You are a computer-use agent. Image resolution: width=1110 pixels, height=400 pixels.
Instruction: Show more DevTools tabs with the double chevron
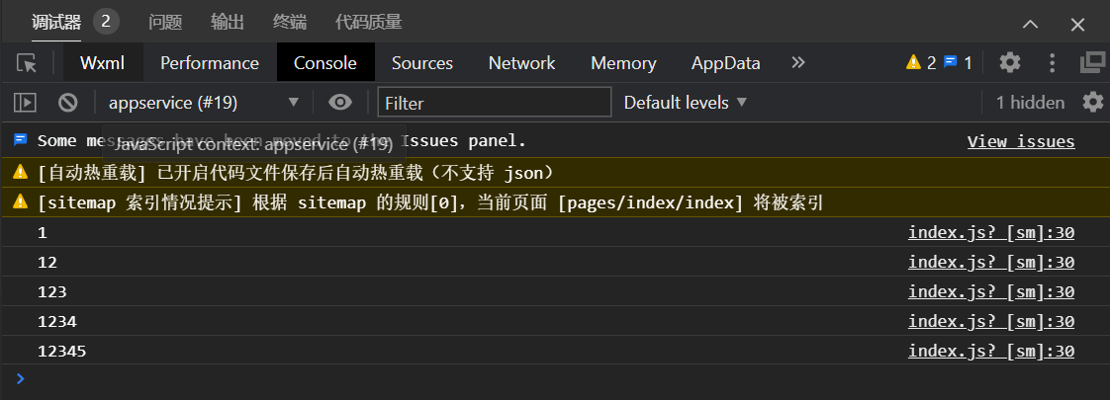click(x=797, y=63)
